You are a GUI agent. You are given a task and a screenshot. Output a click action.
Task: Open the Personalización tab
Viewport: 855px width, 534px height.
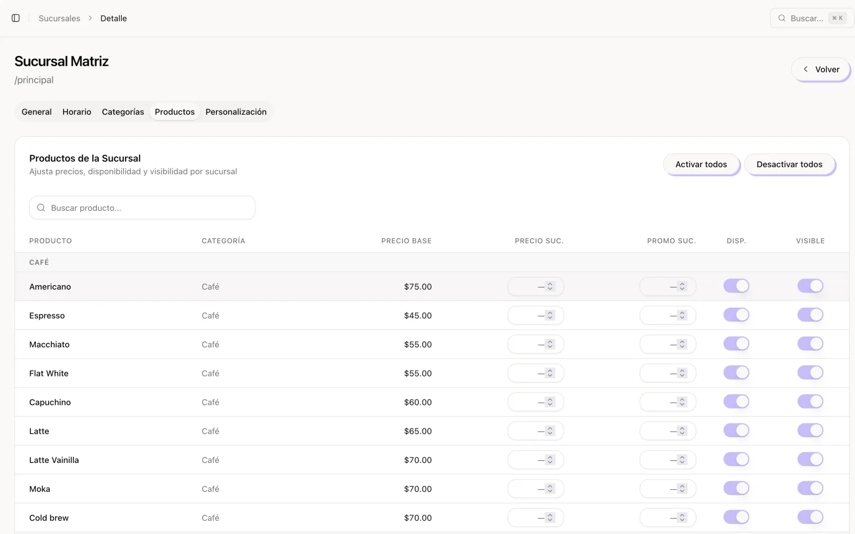click(x=236, y=112)
